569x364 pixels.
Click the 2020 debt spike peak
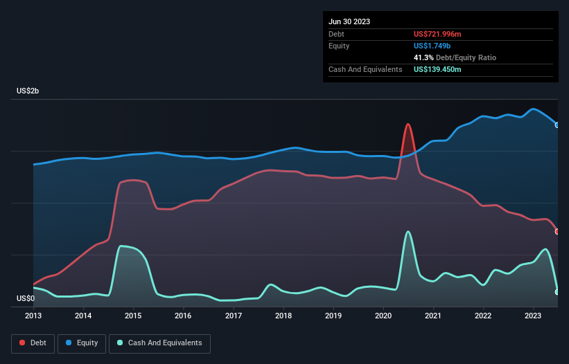click(x=408, y=125)
